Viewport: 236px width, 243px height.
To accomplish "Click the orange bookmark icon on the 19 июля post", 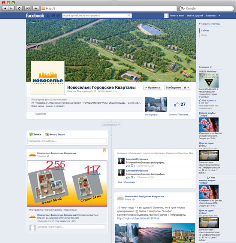I will pos(105,150).
